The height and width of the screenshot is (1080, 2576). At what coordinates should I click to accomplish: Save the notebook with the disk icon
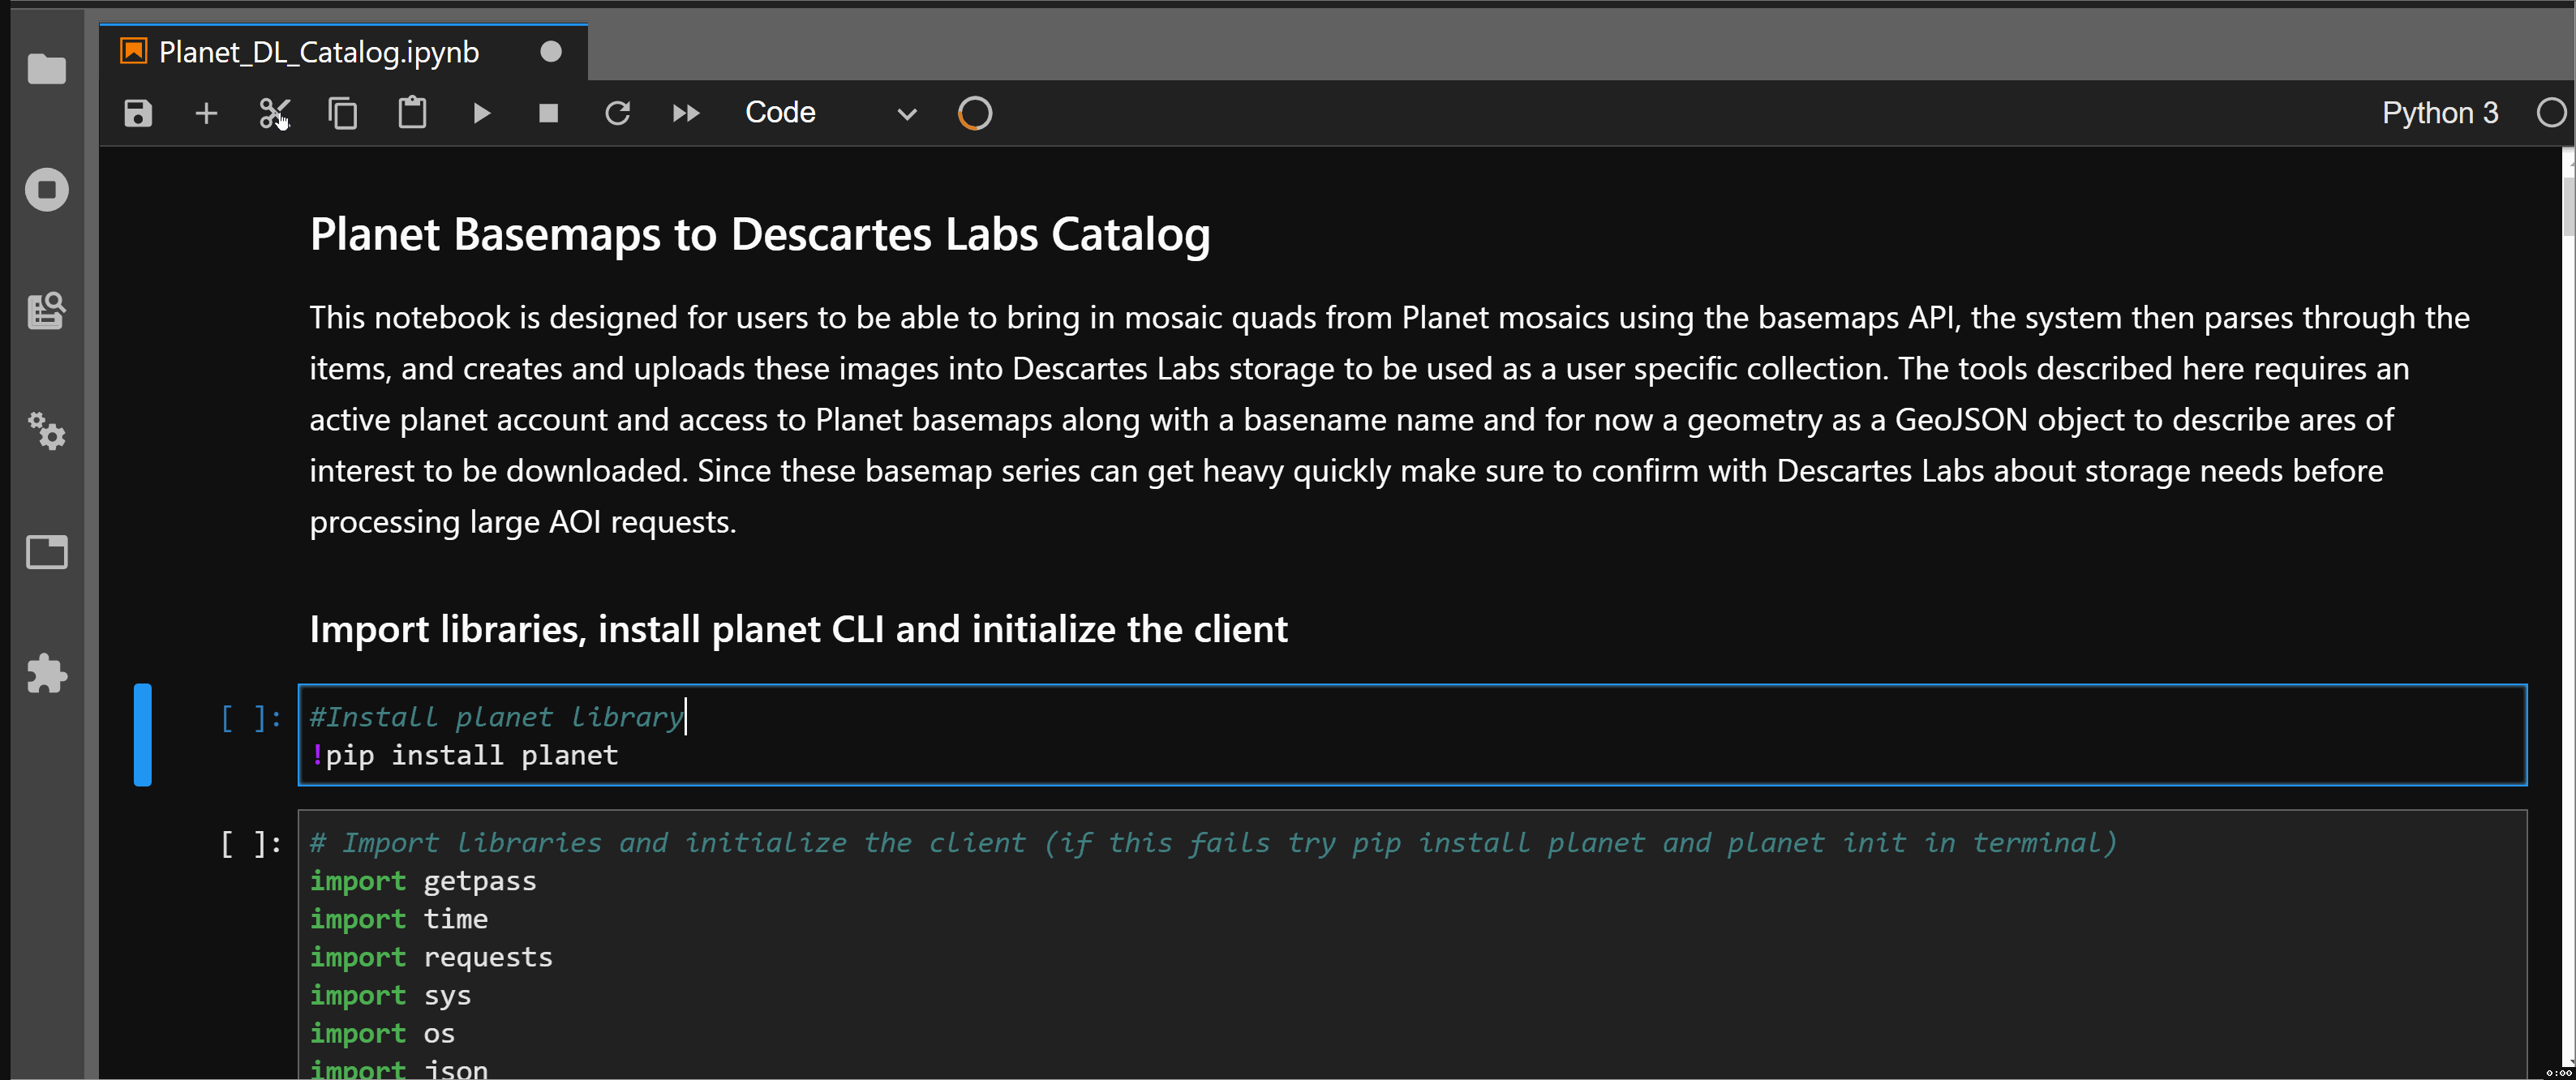138,113
